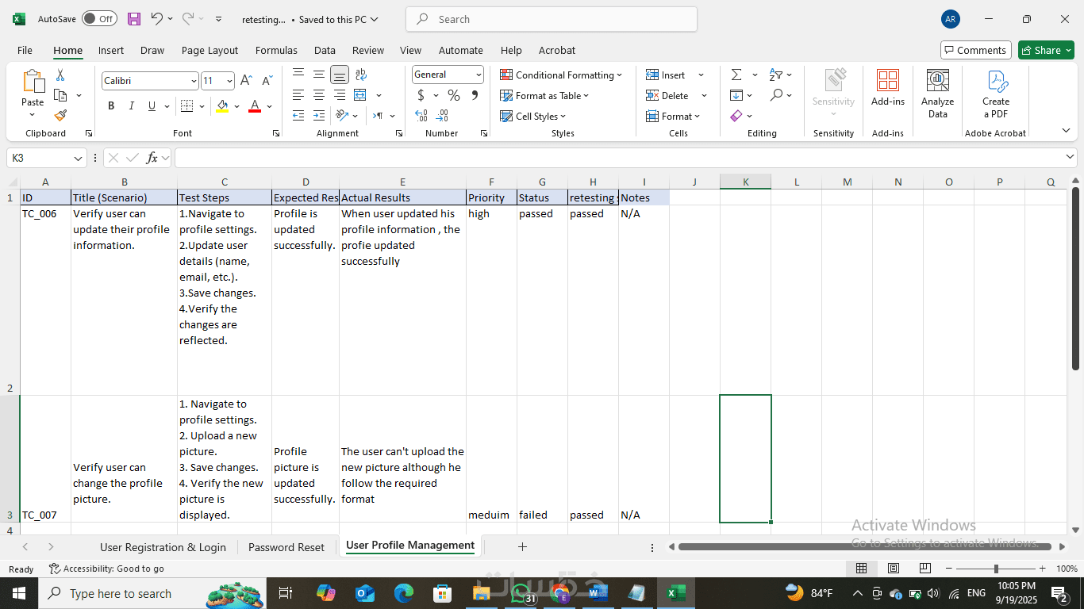
Task: Switch to Normal view in status bar
Action: tap(861, 569)
